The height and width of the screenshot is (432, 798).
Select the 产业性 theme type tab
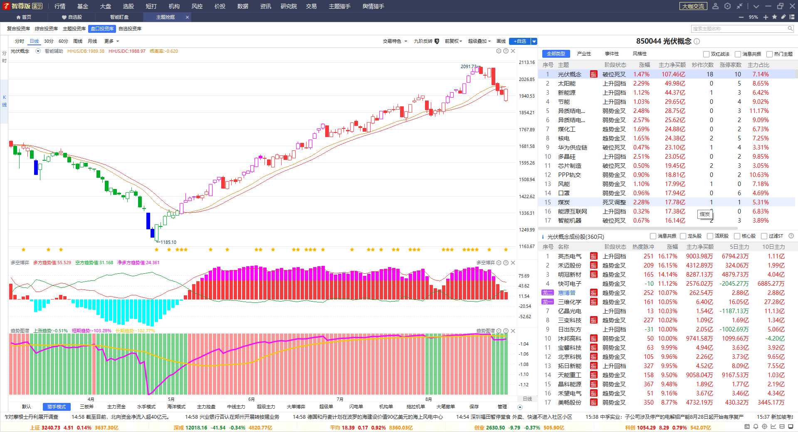tap(584, 54)
